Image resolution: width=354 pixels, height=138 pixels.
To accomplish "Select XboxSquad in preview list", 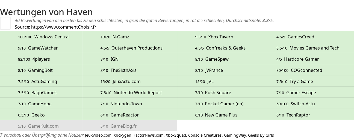I will [176, 135].
